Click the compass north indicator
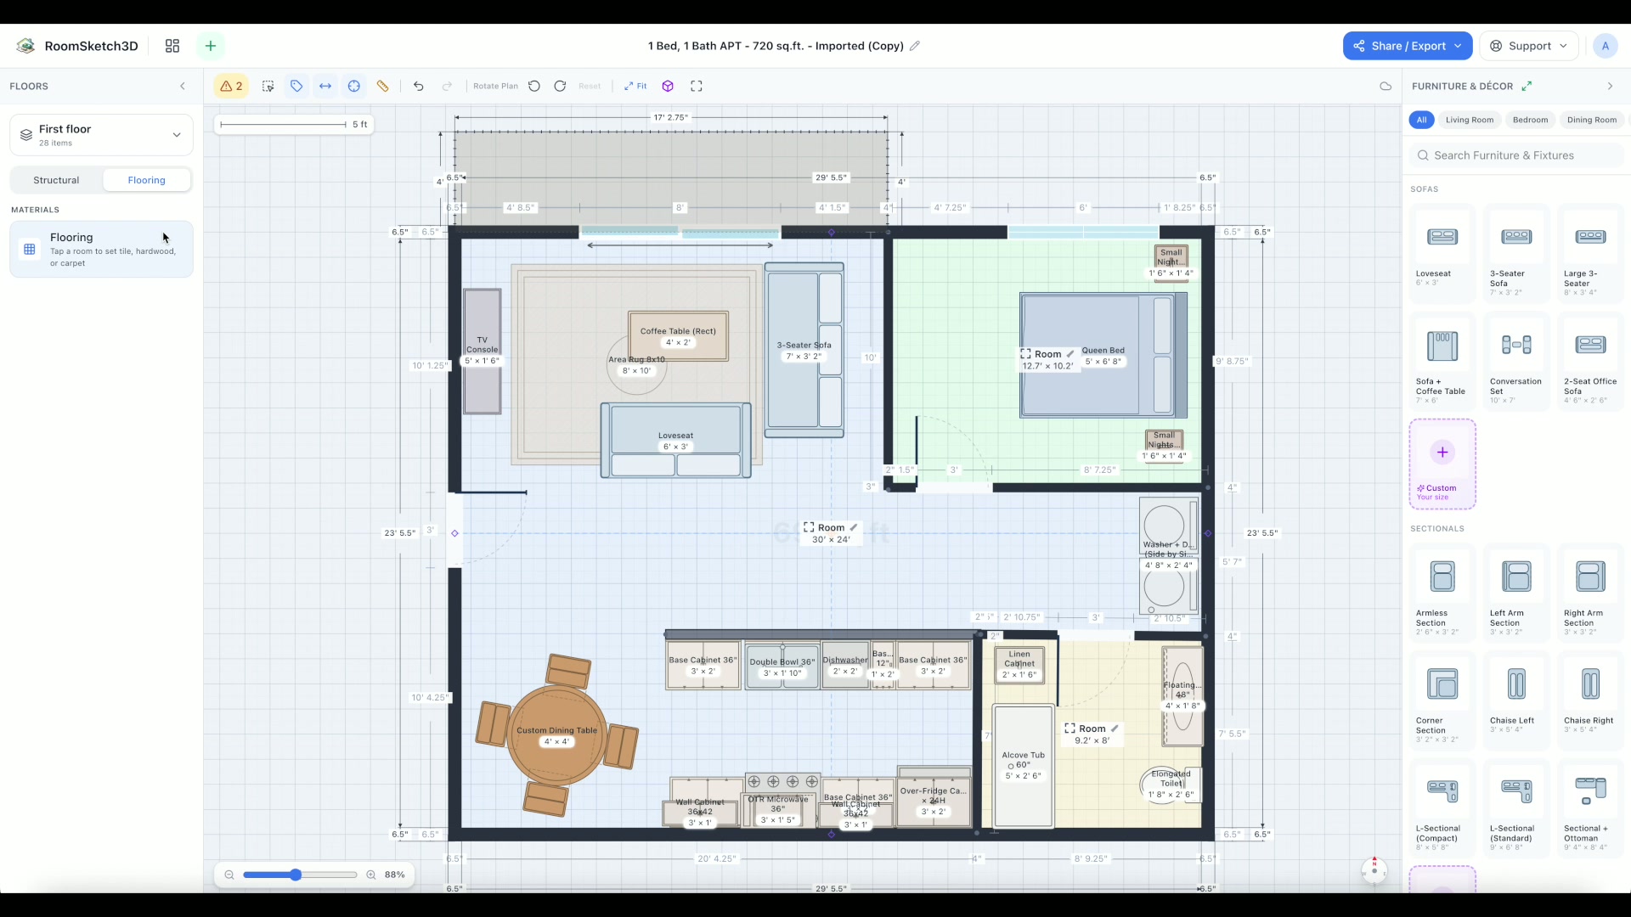 tap(1374, 869)
